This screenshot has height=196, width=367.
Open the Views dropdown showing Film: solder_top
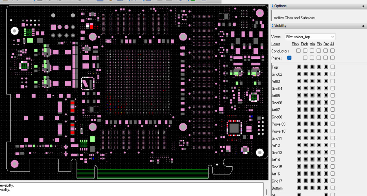tap(310, 37)
